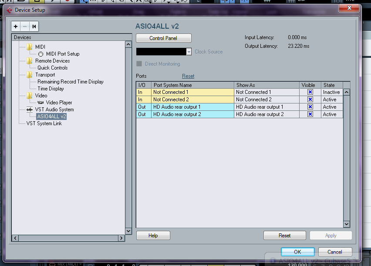Toggle Visible for HD Audio rear output 1
The height and width of the screenshot is (266, 371).
coord(310,107)
